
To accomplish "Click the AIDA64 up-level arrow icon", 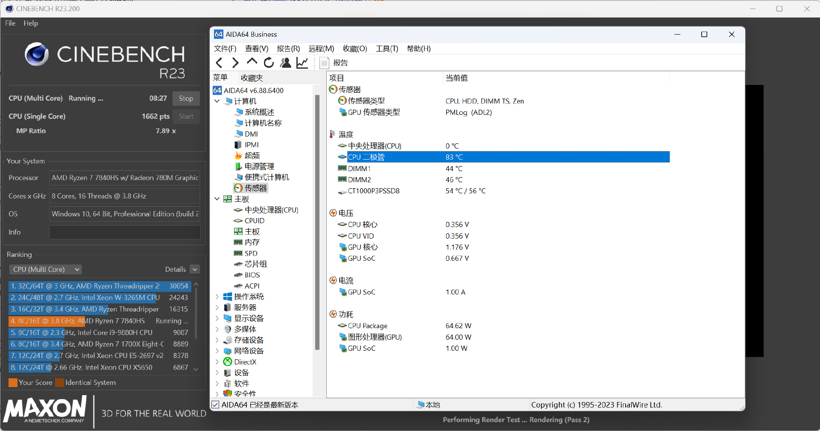I will (x=252, y=62).
